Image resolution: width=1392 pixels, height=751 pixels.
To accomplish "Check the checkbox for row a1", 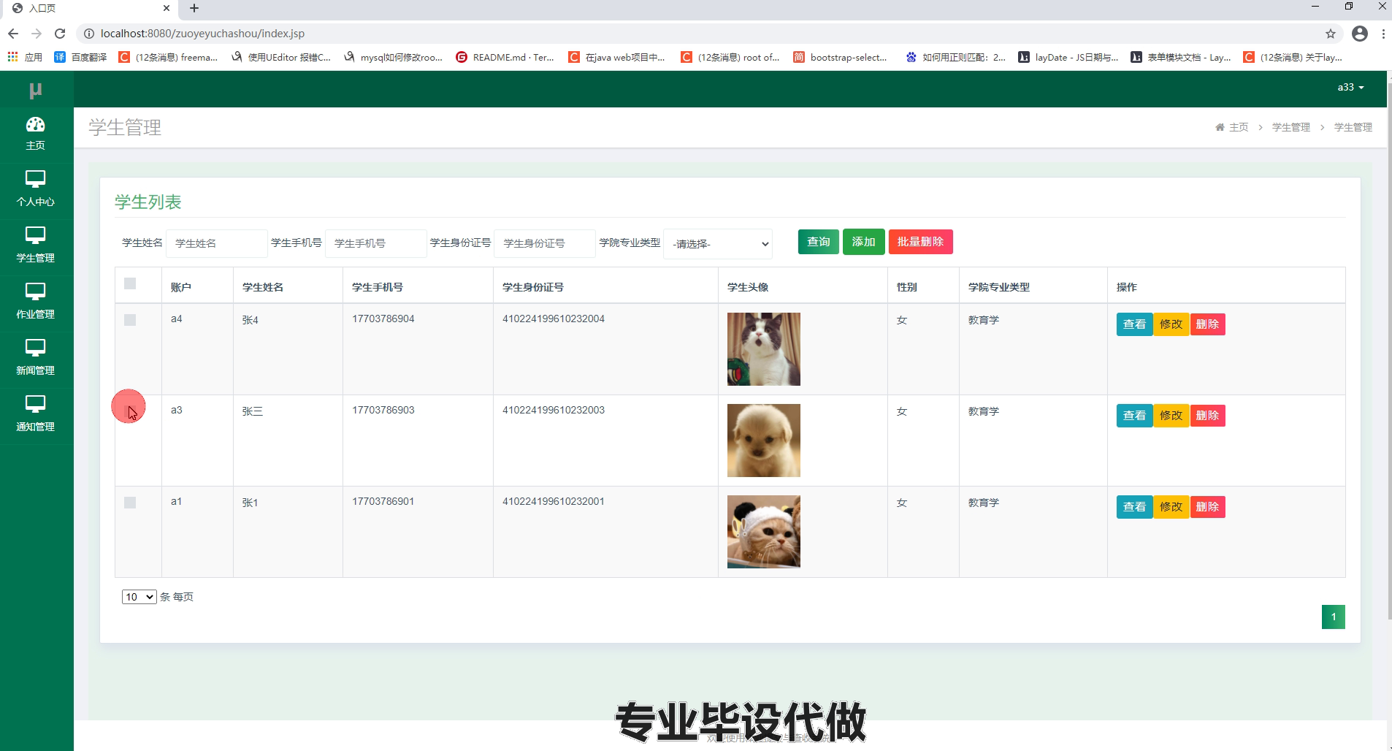I will click(130, 503).
